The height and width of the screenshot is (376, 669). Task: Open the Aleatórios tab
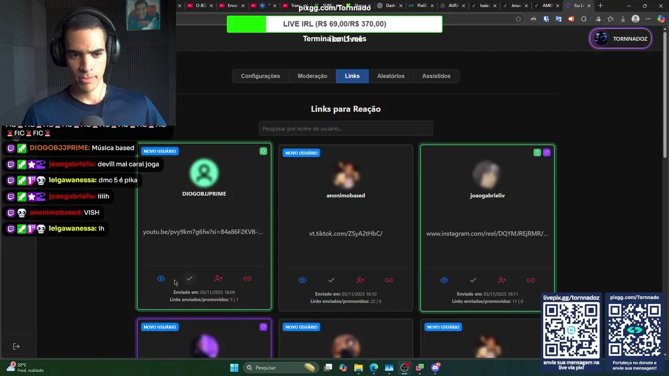391,76
